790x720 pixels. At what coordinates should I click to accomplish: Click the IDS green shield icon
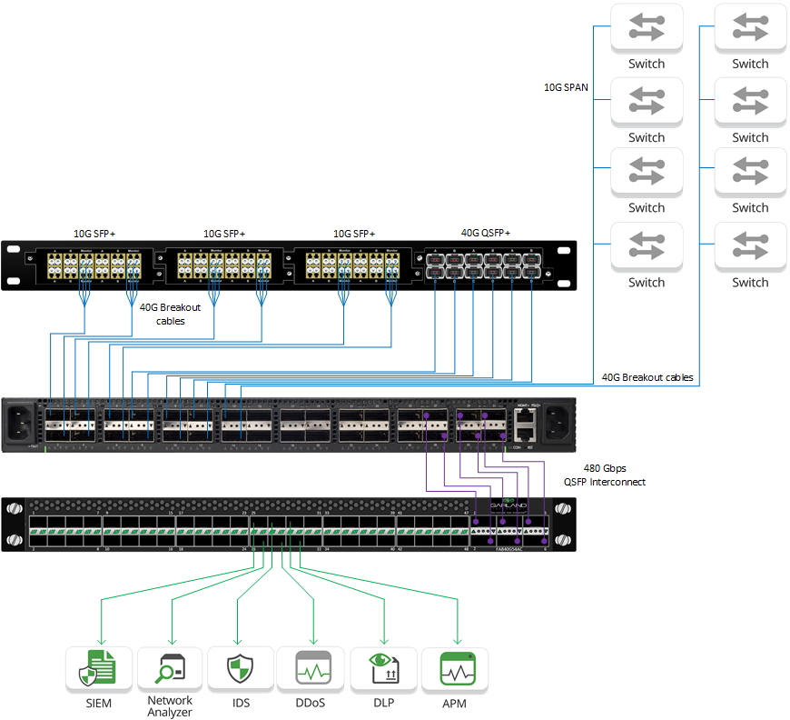click(x=241, y=670)
